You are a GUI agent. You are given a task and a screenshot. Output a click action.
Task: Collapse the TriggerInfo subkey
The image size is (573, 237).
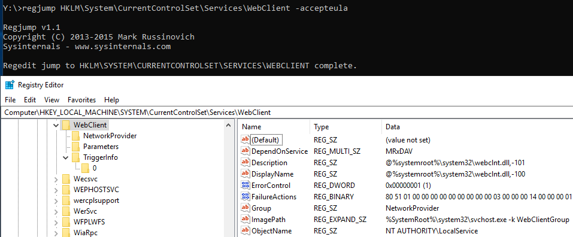pos(66,157)
